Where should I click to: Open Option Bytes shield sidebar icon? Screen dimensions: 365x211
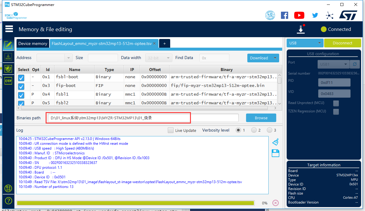point(8,69)
